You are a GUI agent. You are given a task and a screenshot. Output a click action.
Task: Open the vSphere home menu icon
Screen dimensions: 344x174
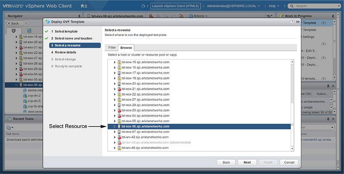point(84,6)
